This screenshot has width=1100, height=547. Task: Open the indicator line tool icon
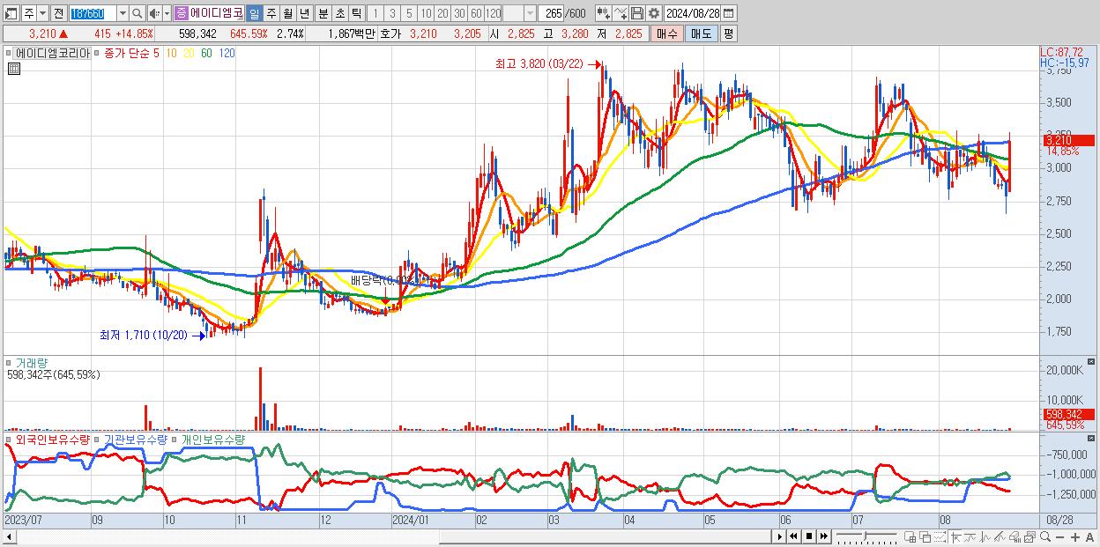620,13
